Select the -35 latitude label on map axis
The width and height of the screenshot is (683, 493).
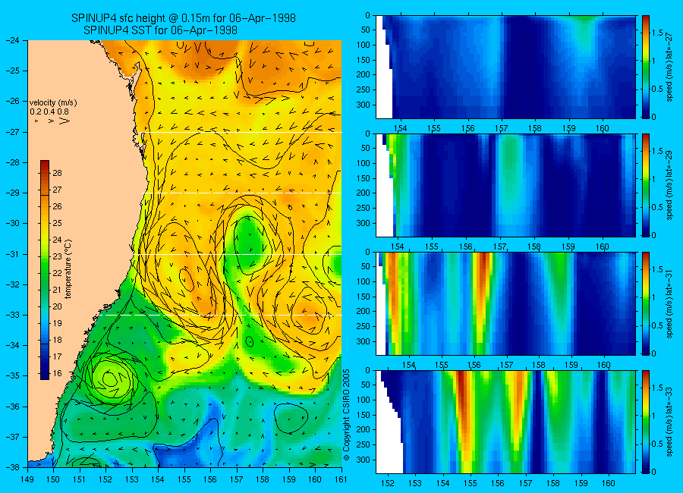coord(13,375)
